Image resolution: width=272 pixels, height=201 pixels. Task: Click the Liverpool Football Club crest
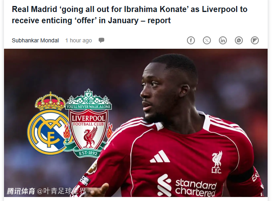click(88, 123)
